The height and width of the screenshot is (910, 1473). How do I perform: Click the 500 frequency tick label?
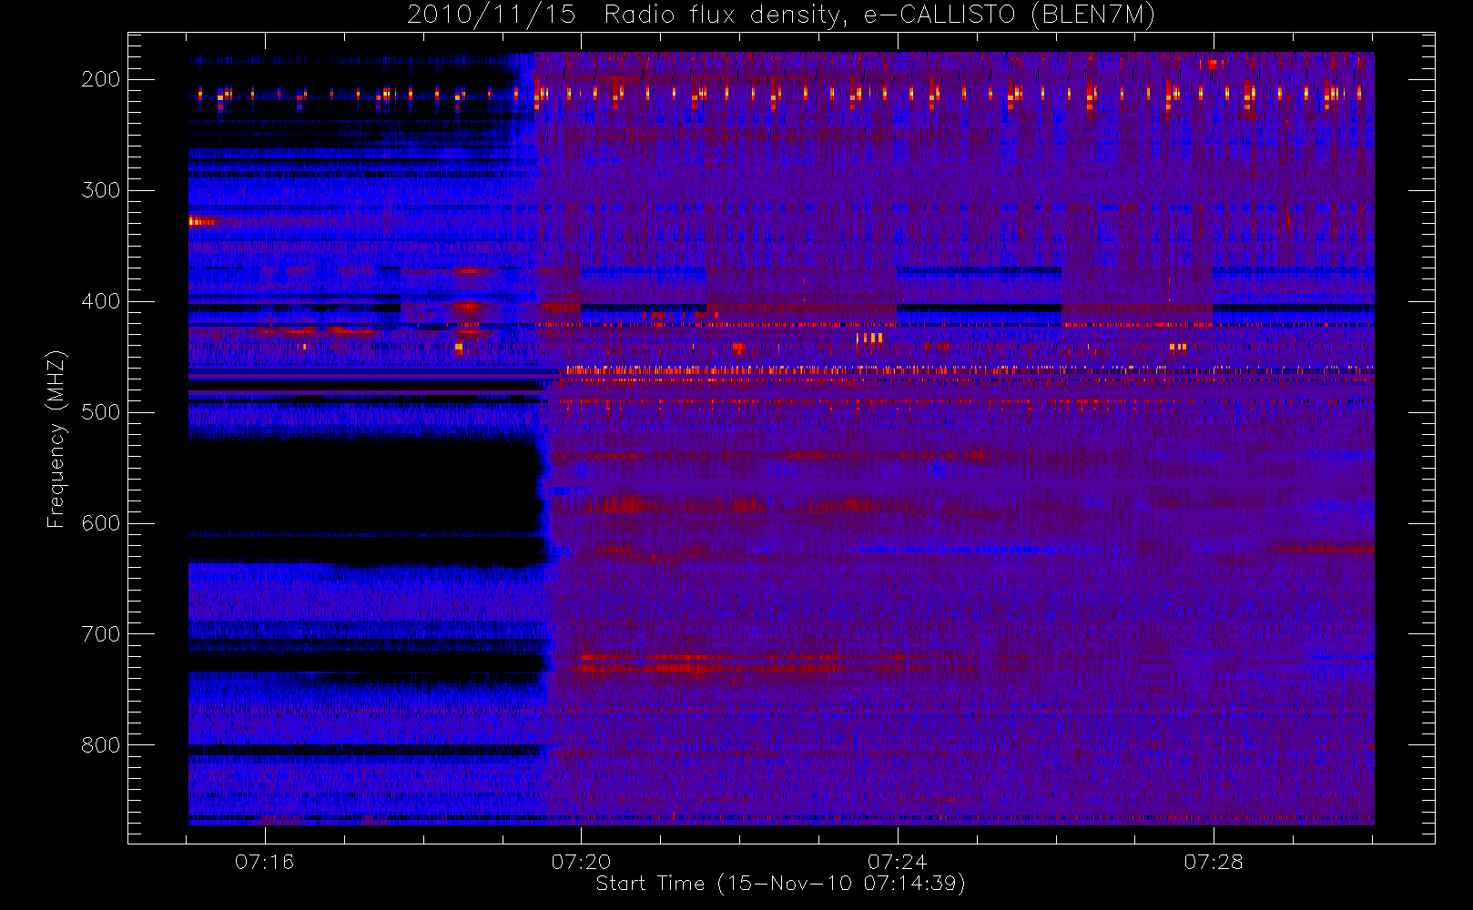coord(101,412)
